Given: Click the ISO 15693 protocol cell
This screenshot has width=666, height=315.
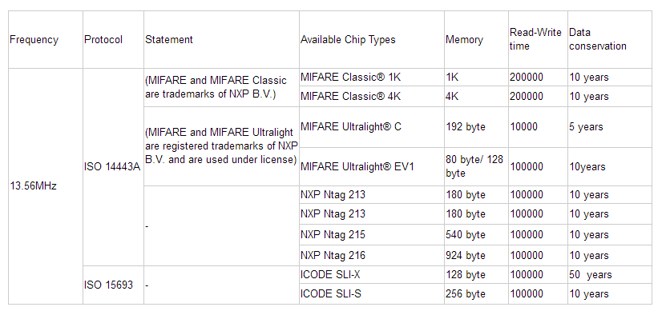Looking at the screenshot, I should (114, 285).
